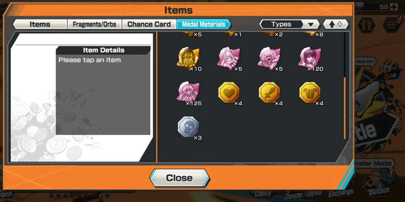Tap the pink medal fragment x120
Screen dimensions: 405x202
[x=310, y=58]
